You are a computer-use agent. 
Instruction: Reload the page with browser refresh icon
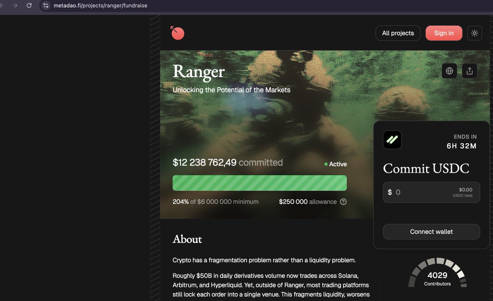pos(29,6)
